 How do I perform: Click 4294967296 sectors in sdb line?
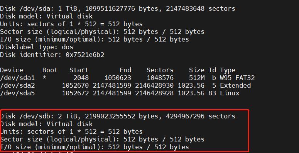(200, 116)
